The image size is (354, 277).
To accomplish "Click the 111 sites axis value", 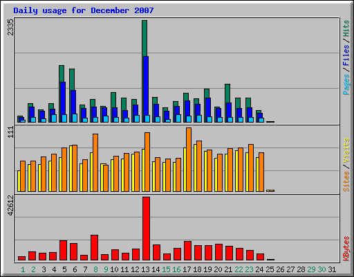I will 10,132.
